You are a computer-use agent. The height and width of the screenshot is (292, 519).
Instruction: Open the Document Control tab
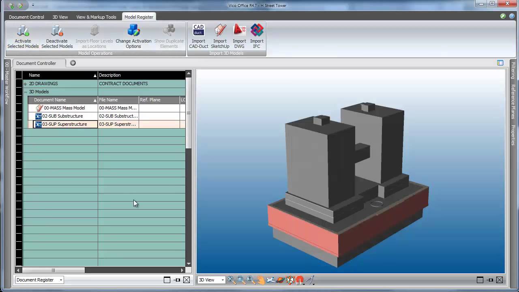click(26, 17)
